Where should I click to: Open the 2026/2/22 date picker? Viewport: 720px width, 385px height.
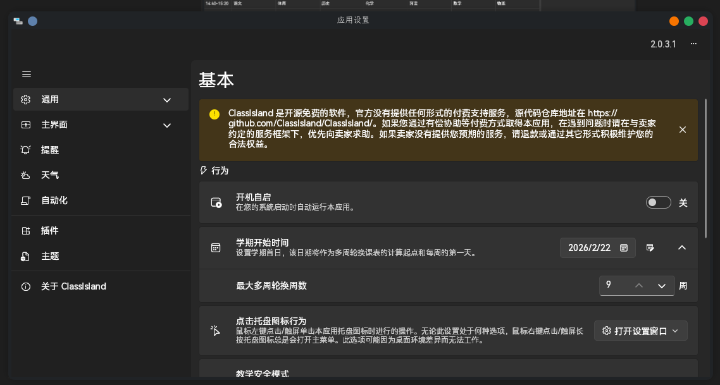click(597, 248)
